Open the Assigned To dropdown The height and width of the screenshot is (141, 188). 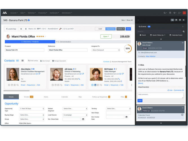pos(105,50)
